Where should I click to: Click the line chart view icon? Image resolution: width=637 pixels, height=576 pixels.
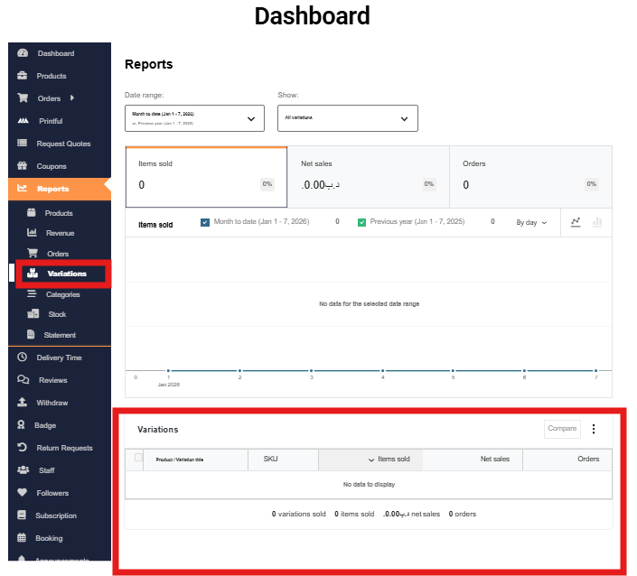(x=576, y=222)
